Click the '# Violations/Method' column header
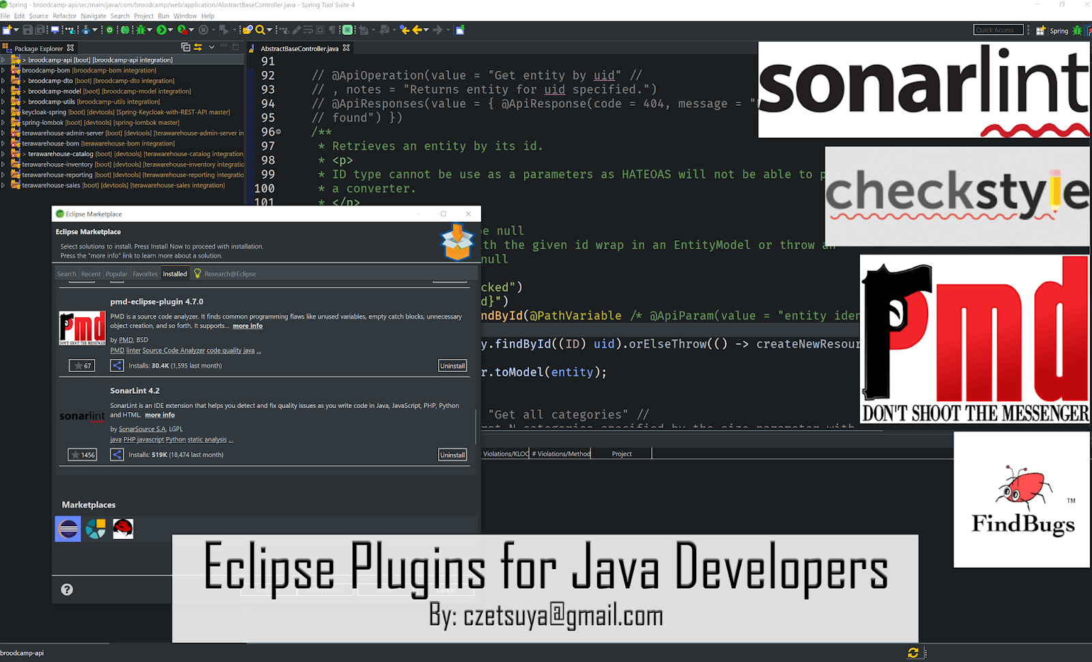Viewport: 1092px width, 662px height. [561, 454]
